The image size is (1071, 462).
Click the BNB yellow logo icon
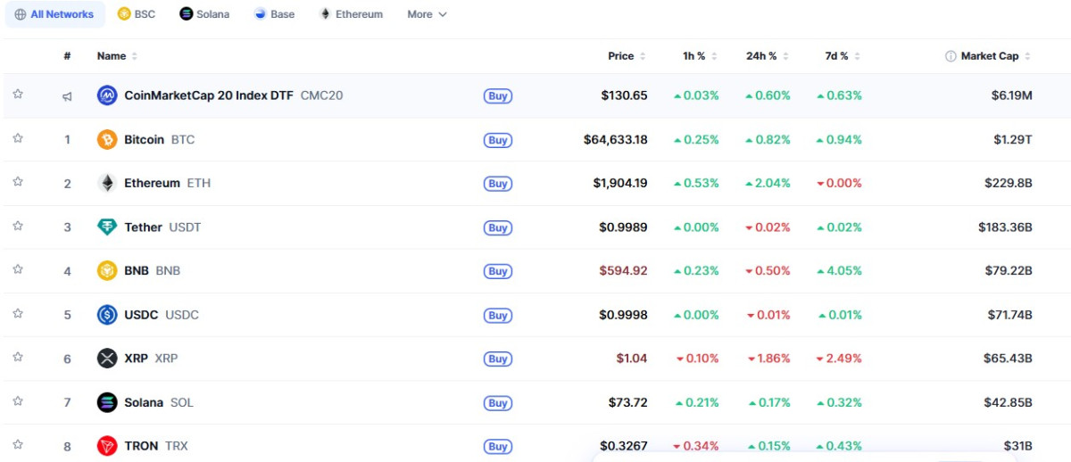107,271
